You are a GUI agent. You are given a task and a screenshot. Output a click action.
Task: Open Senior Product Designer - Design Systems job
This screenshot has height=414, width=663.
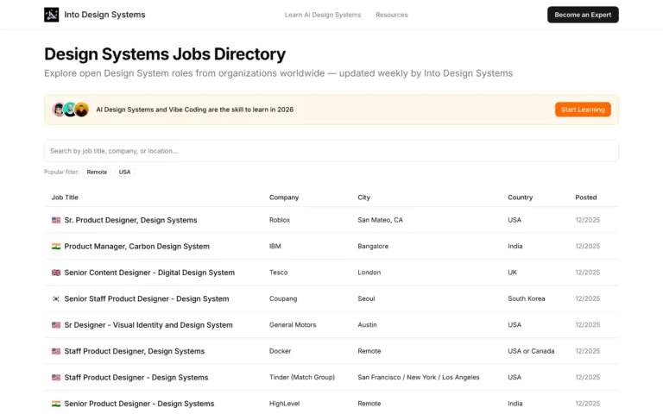point(139,404)
